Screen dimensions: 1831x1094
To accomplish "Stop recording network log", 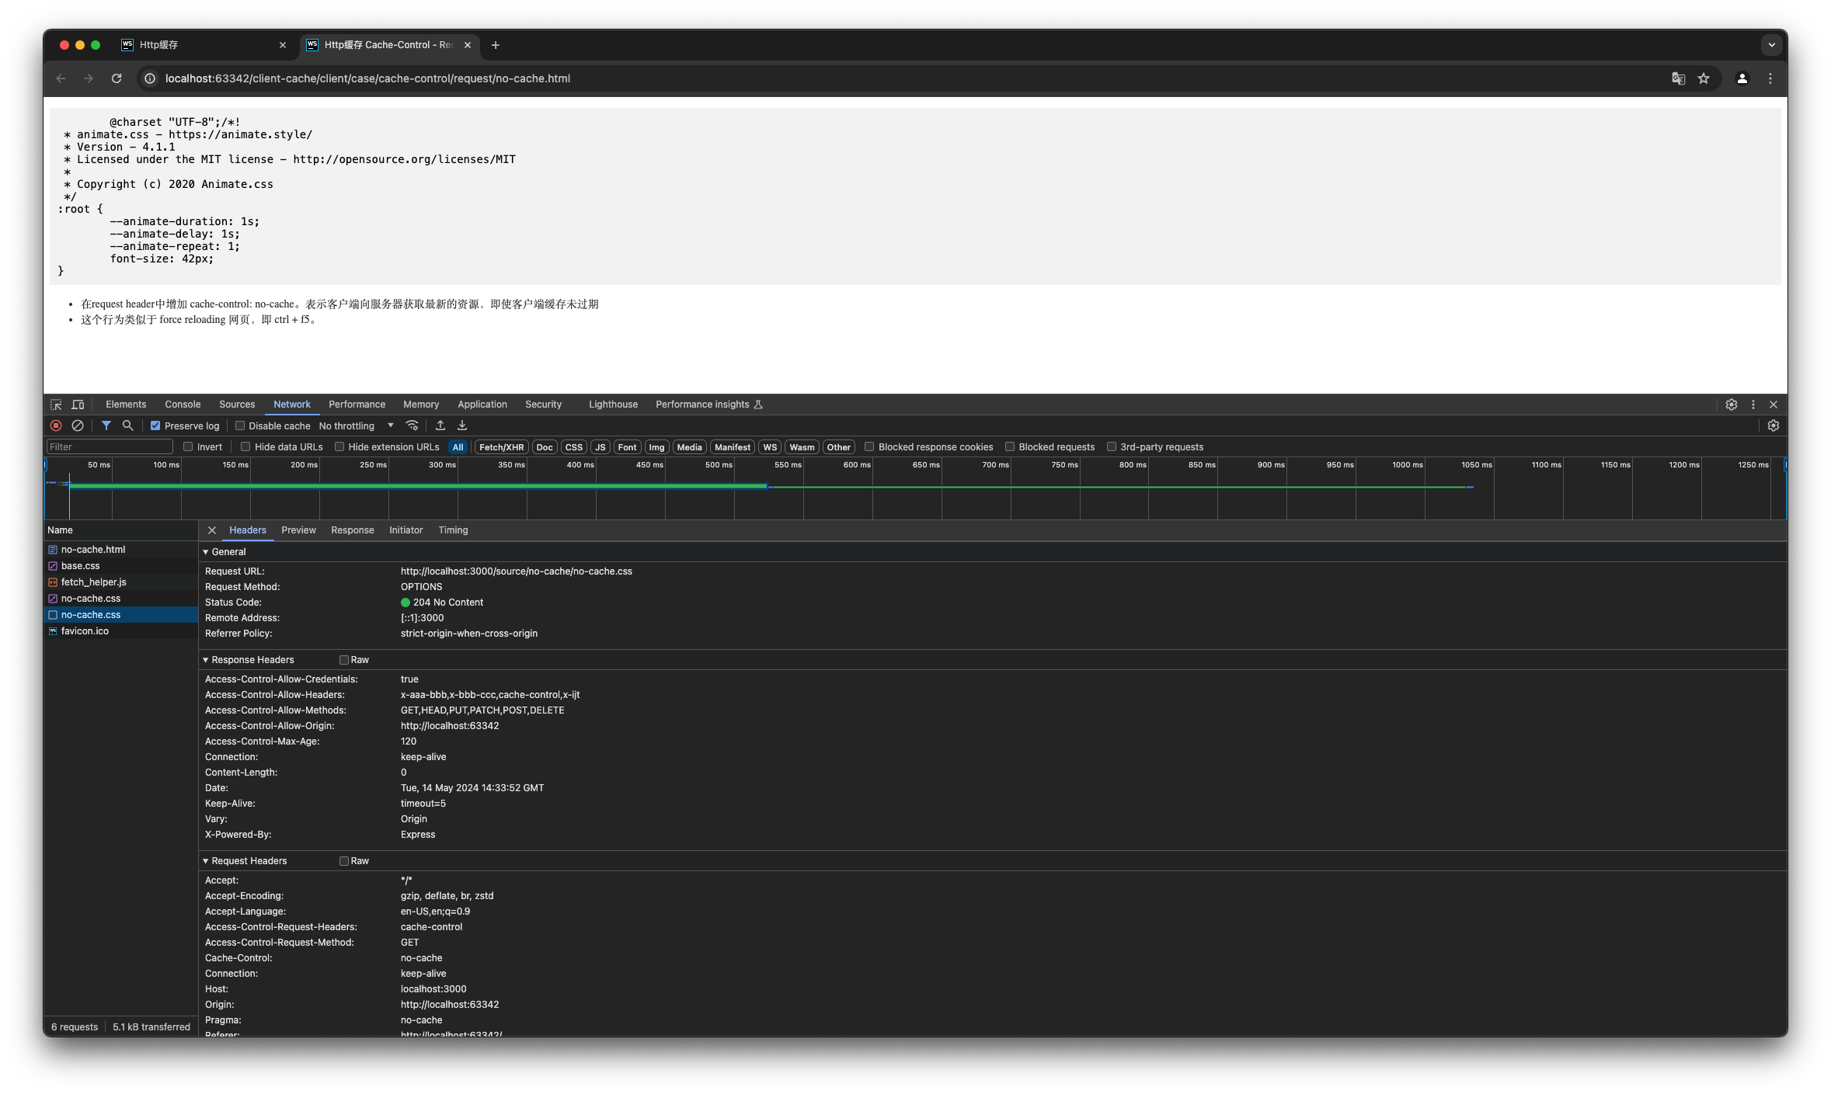I will [x=56, y=425].
